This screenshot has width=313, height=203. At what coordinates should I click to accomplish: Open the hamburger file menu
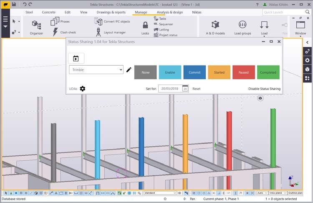[x=5, y=22]
